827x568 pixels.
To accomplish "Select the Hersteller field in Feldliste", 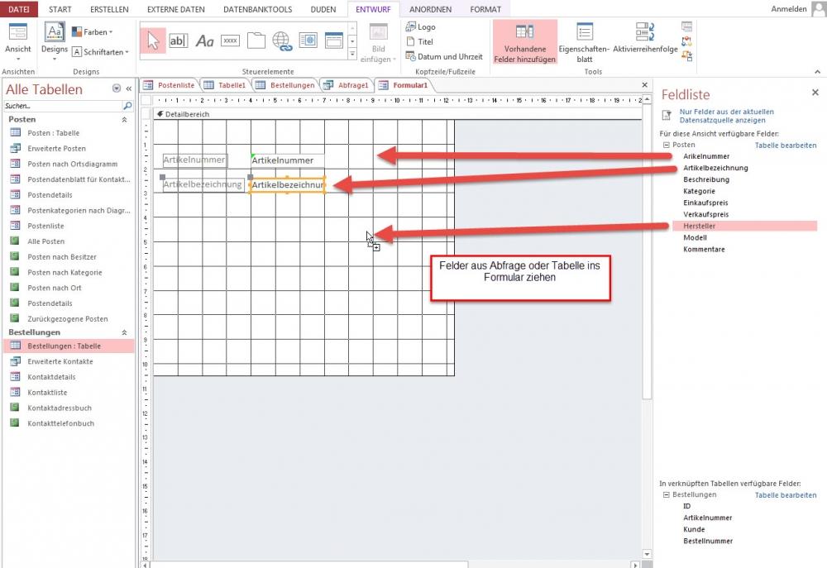I will [699, 226].
